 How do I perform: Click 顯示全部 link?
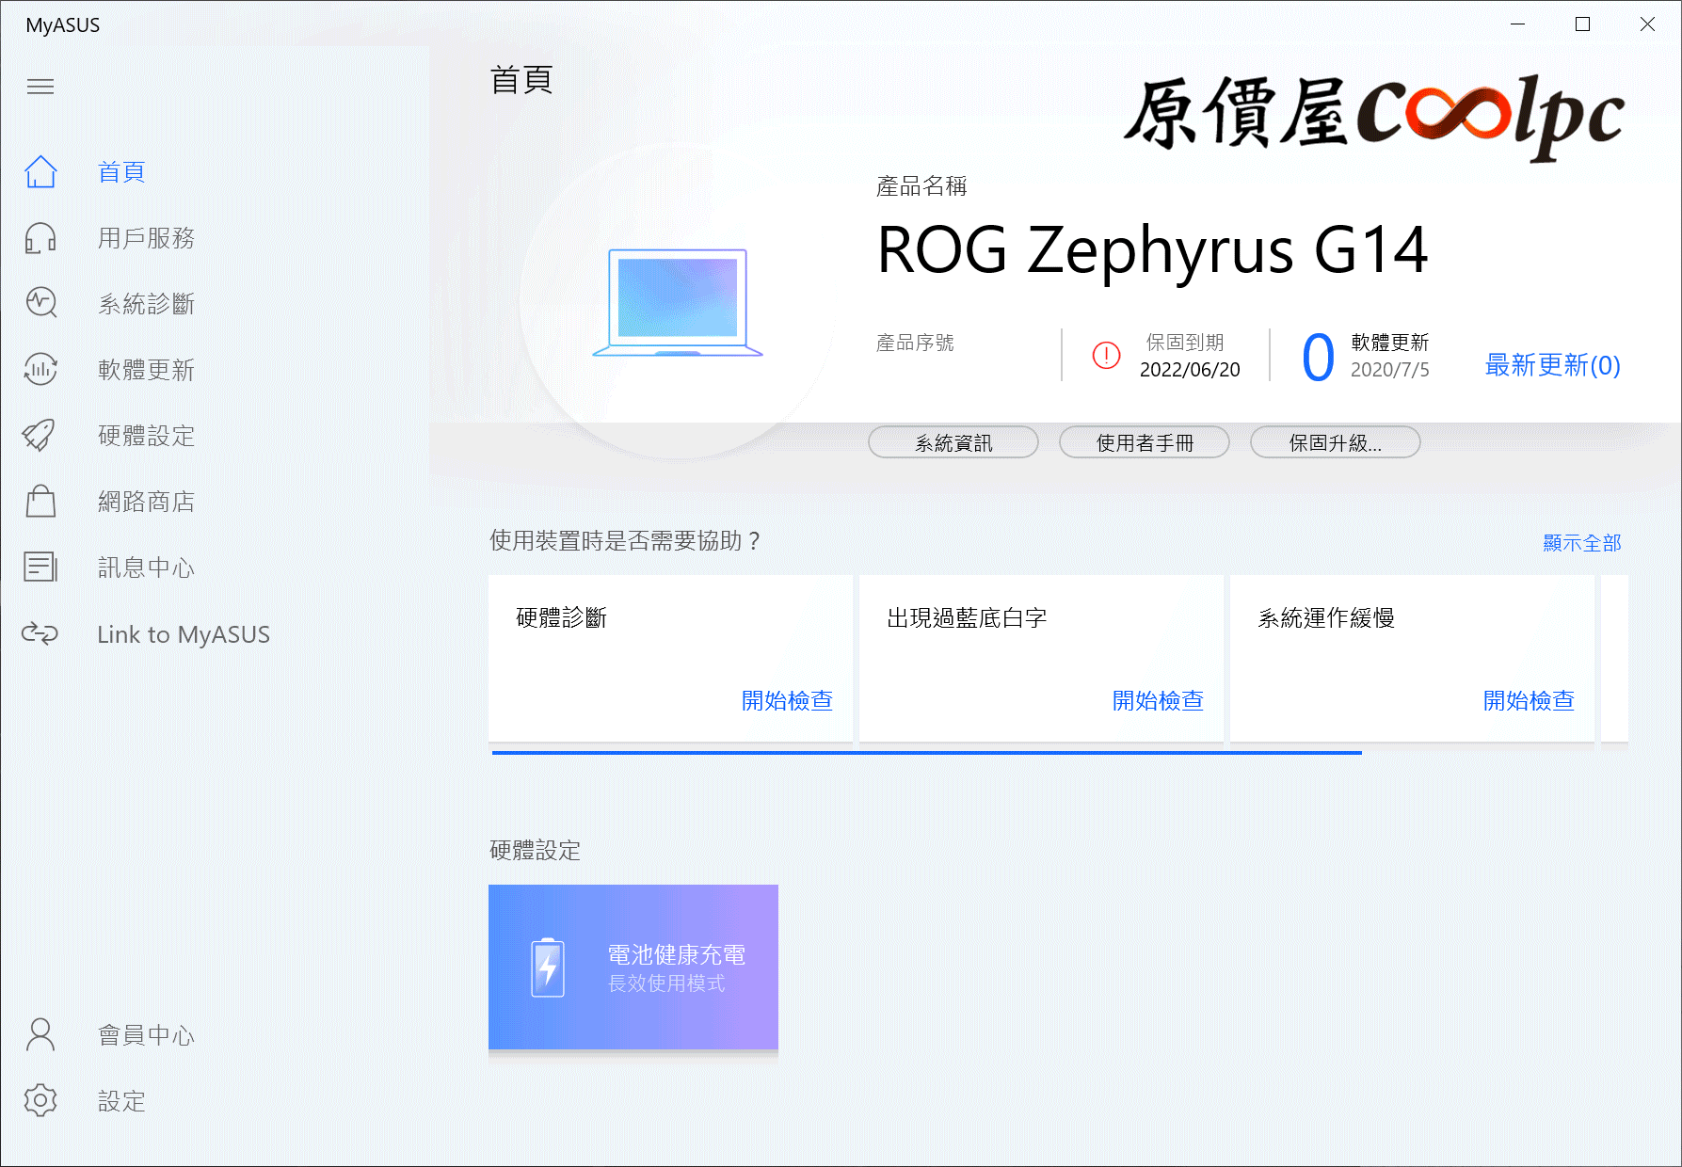[1582, 542]
